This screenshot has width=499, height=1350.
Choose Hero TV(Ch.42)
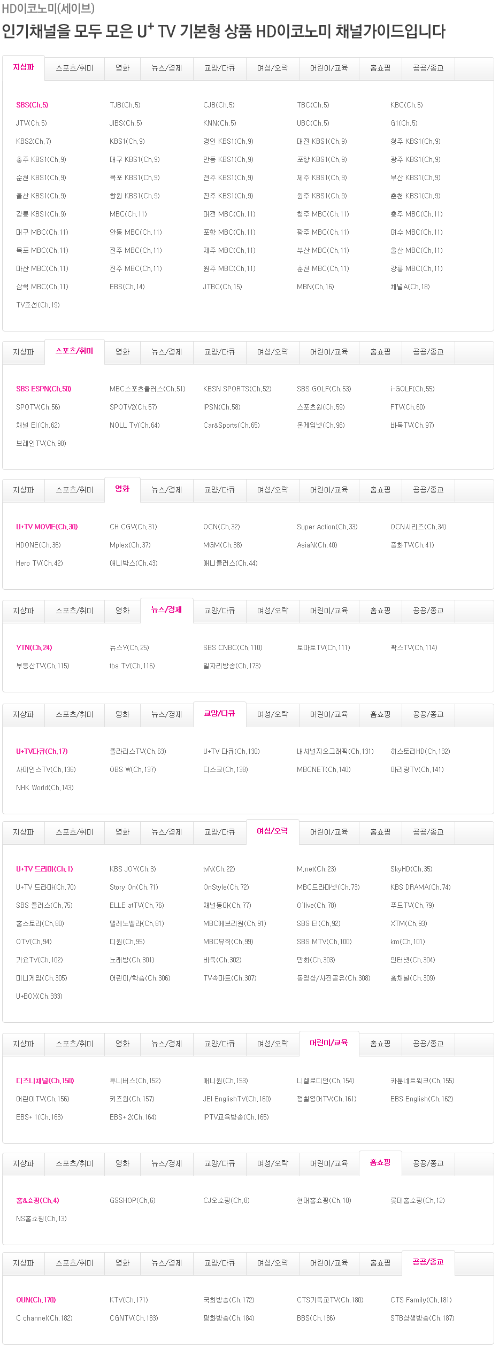point(40,564)
